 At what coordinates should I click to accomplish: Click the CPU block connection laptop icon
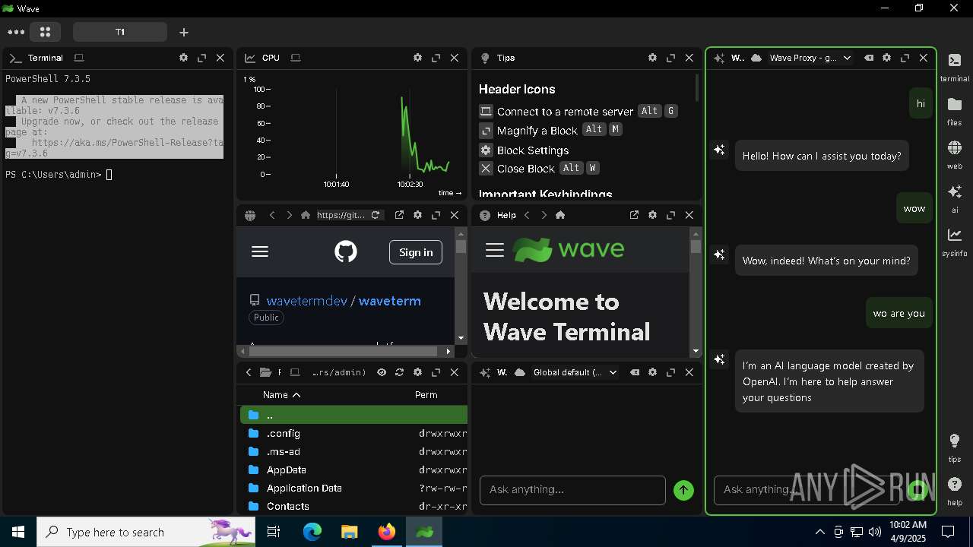[296, 58]
